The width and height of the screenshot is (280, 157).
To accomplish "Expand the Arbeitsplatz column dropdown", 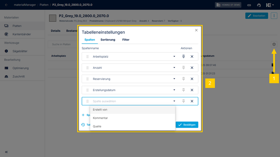I will [x=174, y=57].
